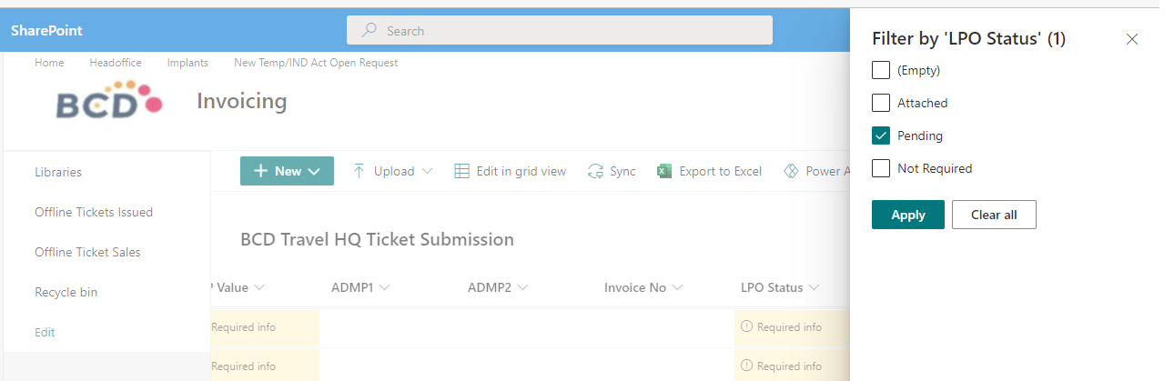Click the BCD Travel HQ Ticket Submission heading
The image size is (1174, 381).
click(x=377, y=239)
